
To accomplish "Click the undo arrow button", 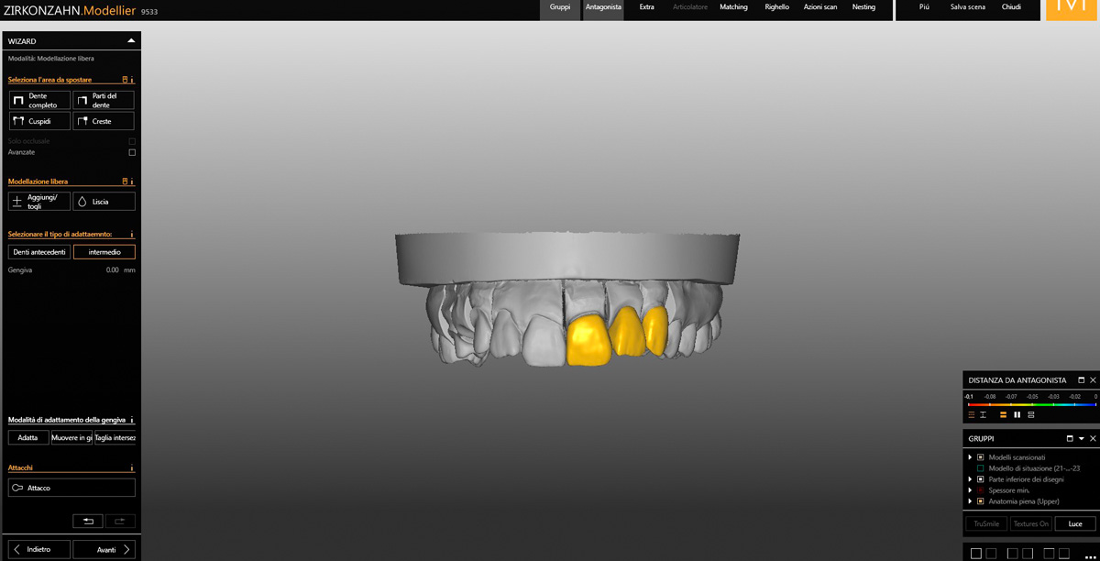I will (x=88, y=521).
